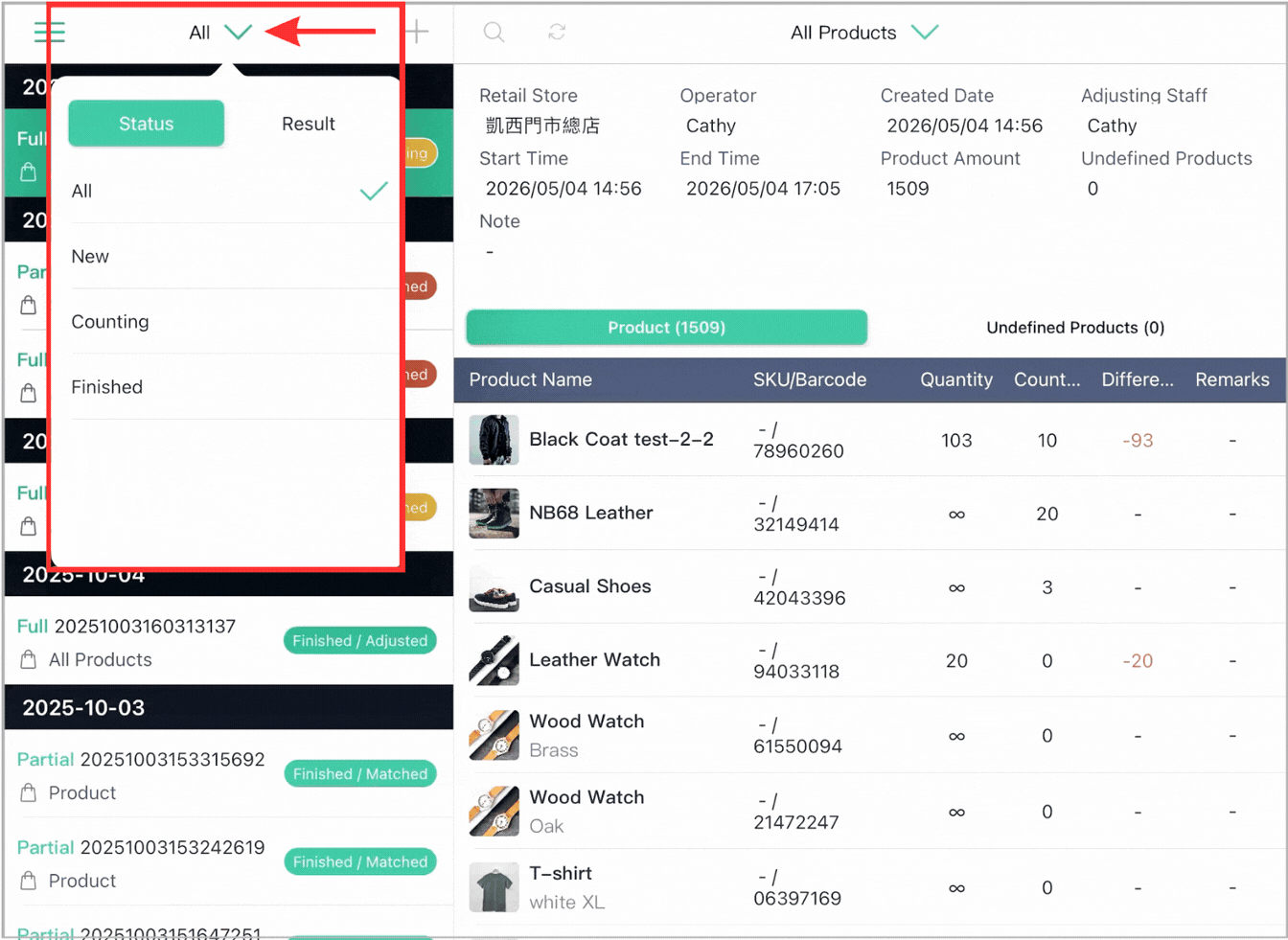The height and width of the screenshot is (940, 1288).
Task: Select the Casual Shoes product name
Action: (x=589, y=587)
